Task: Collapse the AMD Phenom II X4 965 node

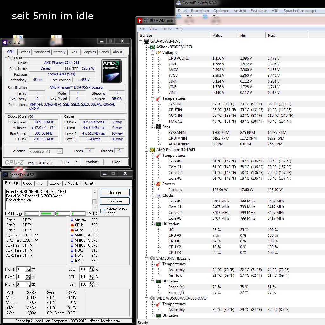Action: coord(147,150)
